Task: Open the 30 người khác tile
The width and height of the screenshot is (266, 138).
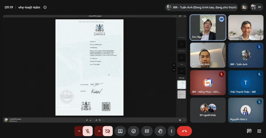Action: point(208,110)
